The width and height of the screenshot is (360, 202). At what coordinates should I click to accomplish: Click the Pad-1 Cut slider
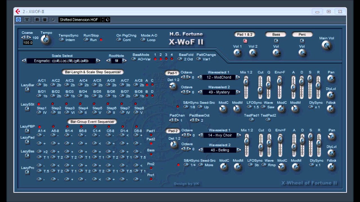tap(260, 87)
